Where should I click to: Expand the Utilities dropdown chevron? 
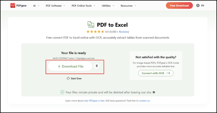click(x=113, y=6)
